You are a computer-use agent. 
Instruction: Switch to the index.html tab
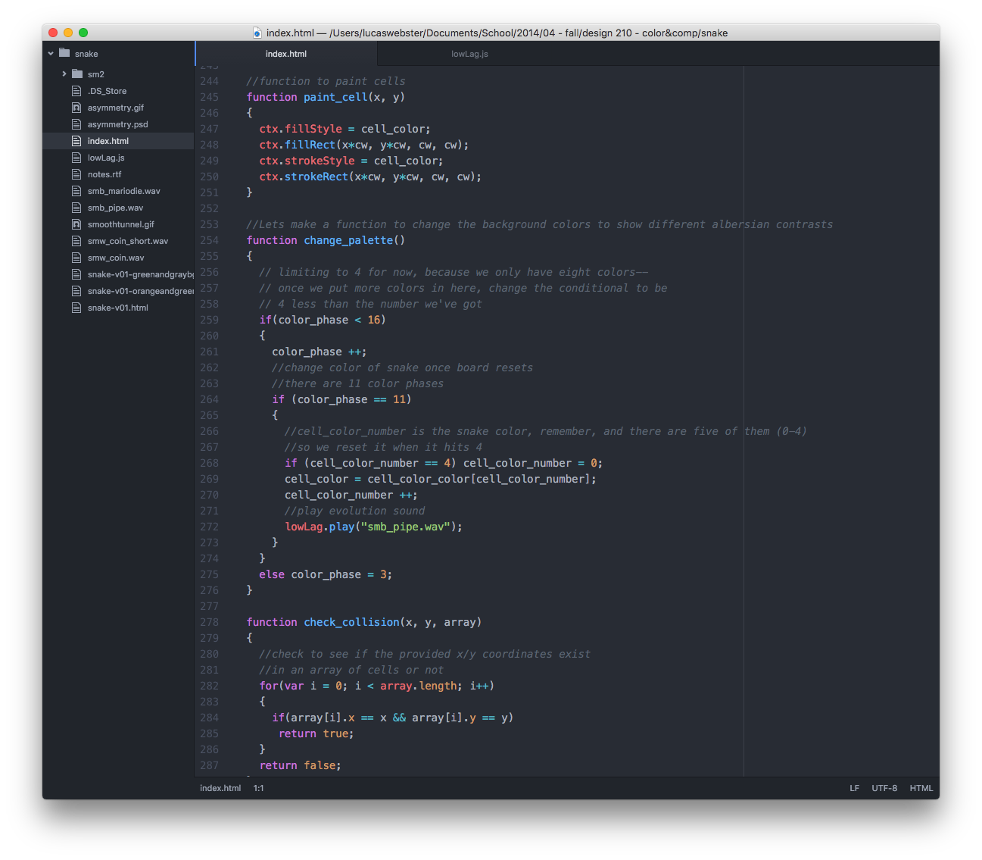coord(286,54)
